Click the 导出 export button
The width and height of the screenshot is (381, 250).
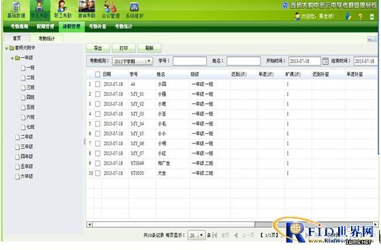click(x=98, y=48)
